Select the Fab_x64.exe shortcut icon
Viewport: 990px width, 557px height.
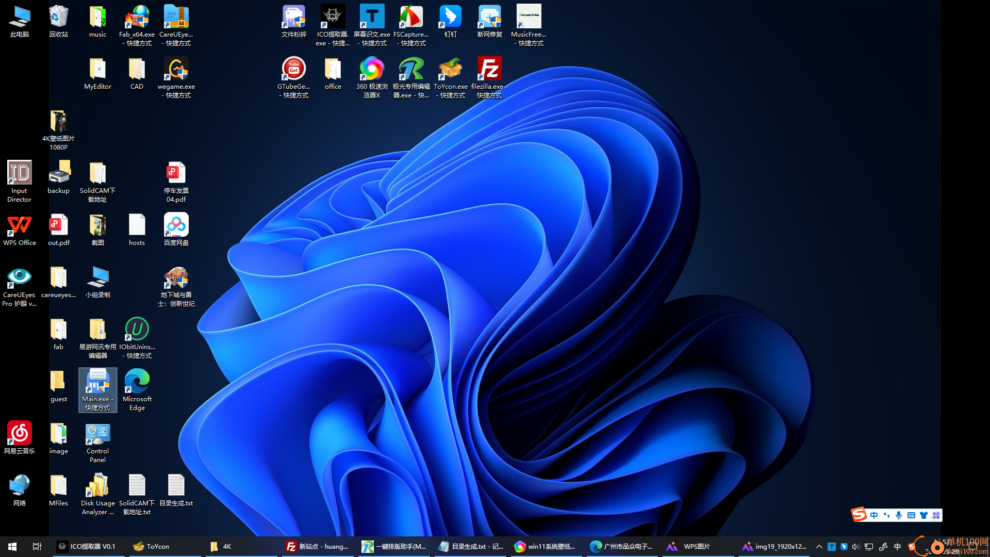click(137, 26)
